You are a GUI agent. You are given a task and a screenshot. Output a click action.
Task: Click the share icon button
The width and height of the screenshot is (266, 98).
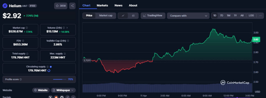point(72,6)
